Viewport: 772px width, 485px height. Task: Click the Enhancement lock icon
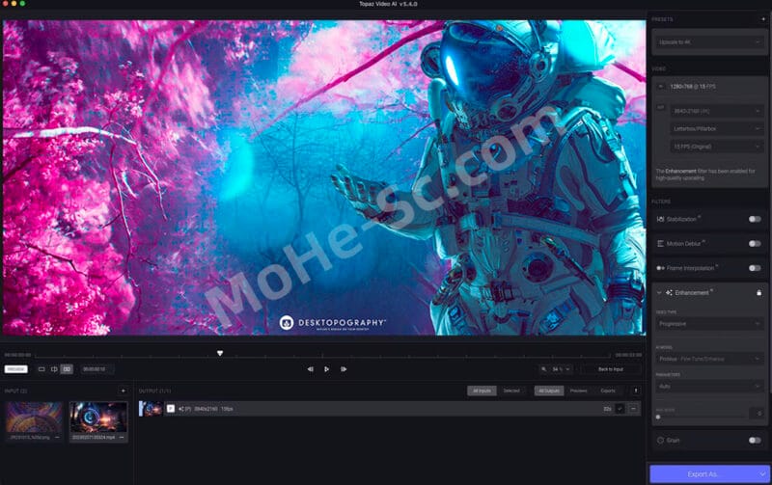pyautogui.click(x=758, y=293)
